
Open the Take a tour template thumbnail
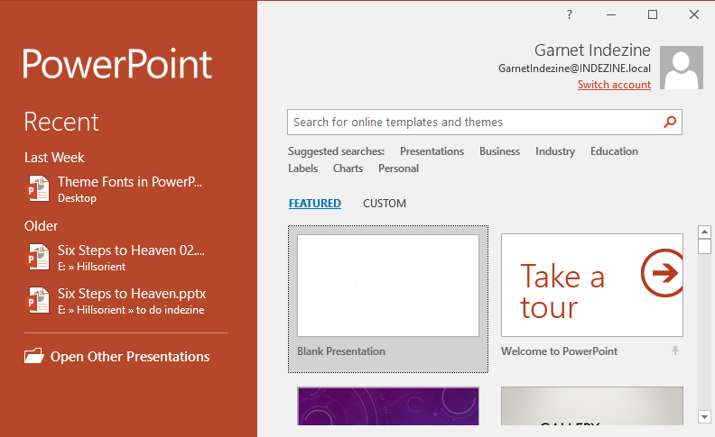(592, 286)
